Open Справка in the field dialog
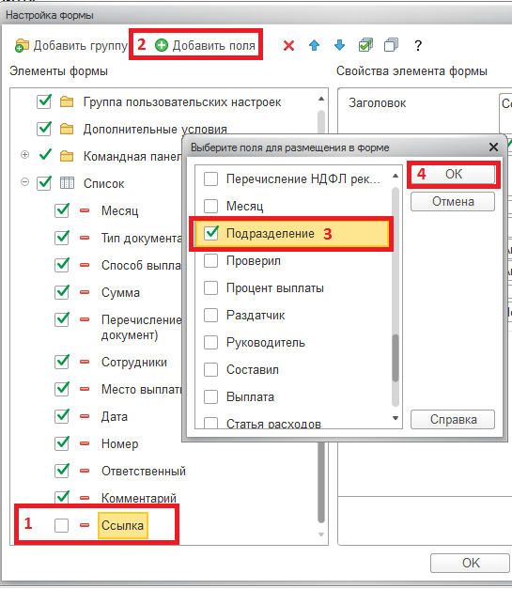The width and height of the screenshot is (512, 589). (x=453, y=419)
